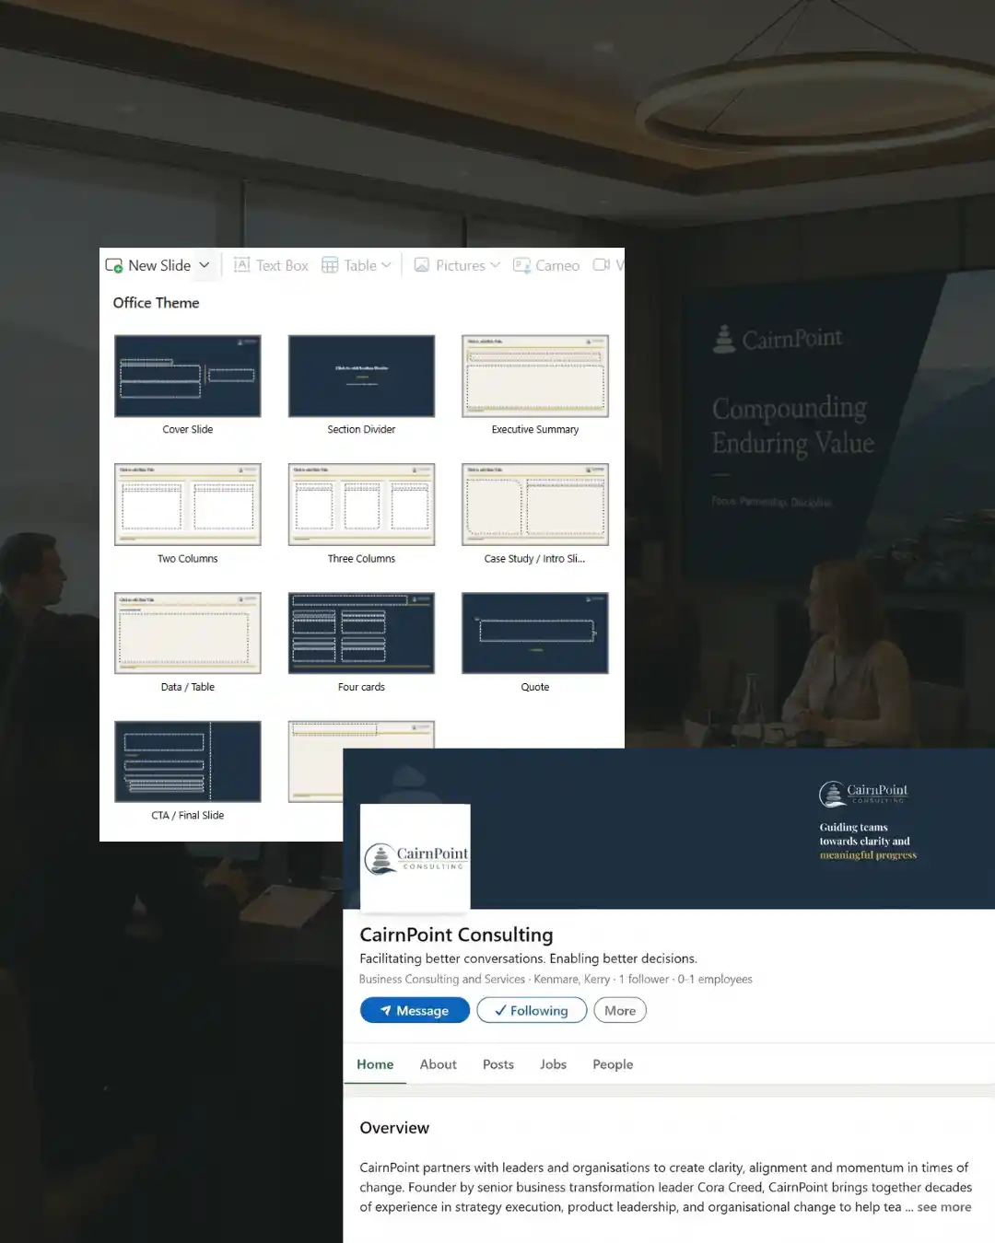
Task: Select the Case Study / Intro layout thumbnail
Action: pyautogui.click(x=535, y=505)
